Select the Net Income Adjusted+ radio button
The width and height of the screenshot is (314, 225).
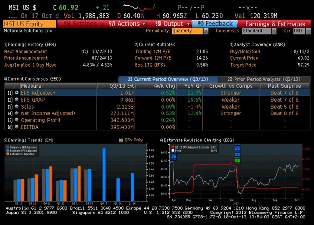click(17, 113)
